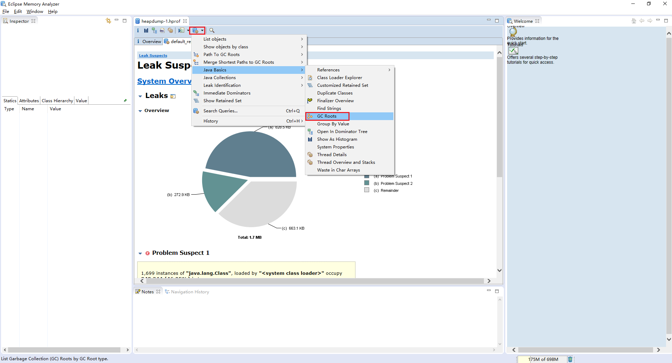Click the Problem Suspect 1 error icon
The height and width of the screenshot is (363, 672).
(x=148, y=253)
